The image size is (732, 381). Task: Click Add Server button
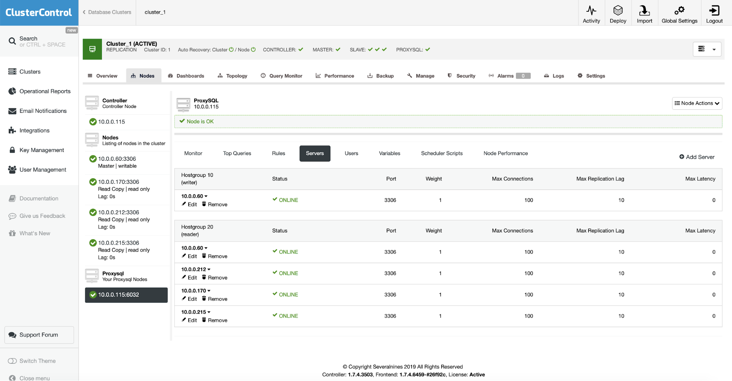pyautogui.click(x=697, y=157)
